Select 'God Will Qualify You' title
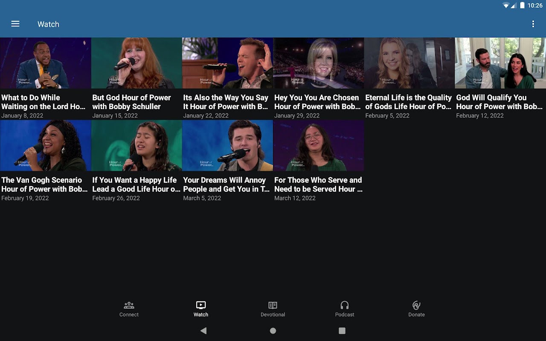Image resolution: width=546 pixels, height=341 pixels. click(x=500, y=102)
